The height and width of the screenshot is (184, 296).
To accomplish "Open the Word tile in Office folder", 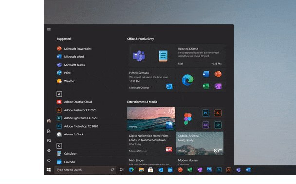I will [205, 74].
